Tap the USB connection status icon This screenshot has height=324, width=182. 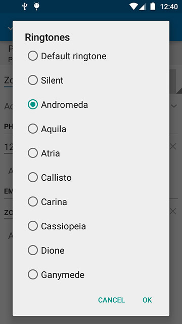point(25,7)
